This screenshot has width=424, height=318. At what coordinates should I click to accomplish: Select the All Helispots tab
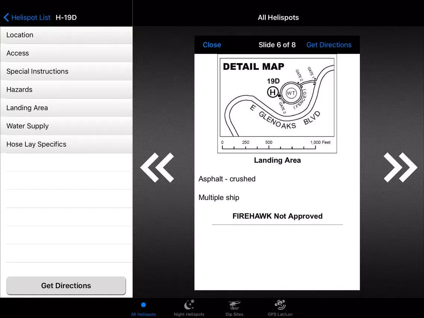point(143,308)
